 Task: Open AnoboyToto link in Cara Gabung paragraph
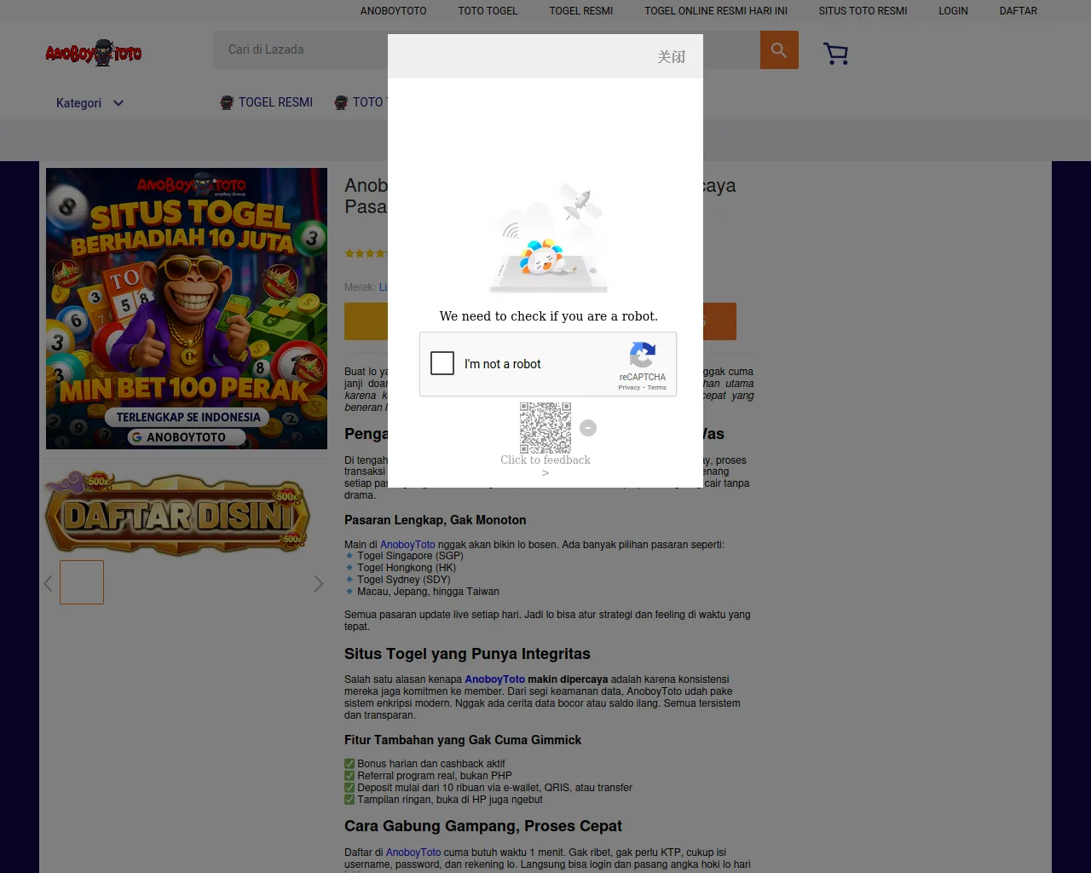pos(413,853)
